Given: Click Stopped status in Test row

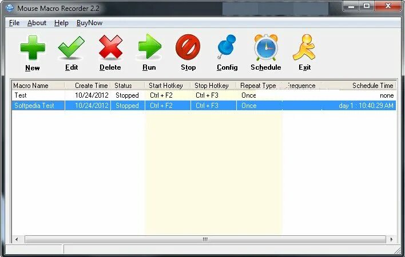Looking at the screenshot, I should (x=127, y=95).
